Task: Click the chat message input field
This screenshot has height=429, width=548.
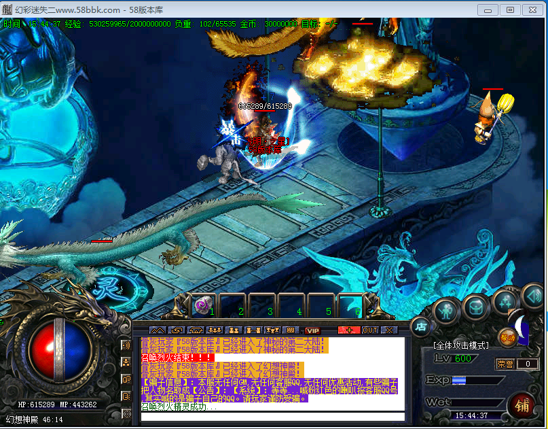Action: [x=272, y=416]
